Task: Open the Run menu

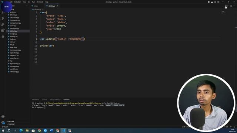Action: click(x=34, y=2)
